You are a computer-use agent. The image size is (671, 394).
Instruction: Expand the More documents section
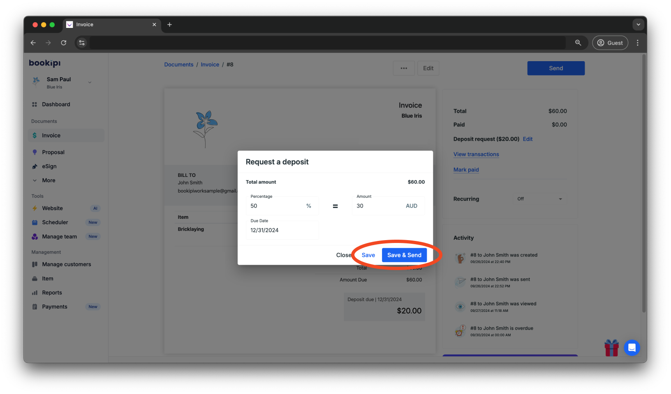click(x=49, y=180)
